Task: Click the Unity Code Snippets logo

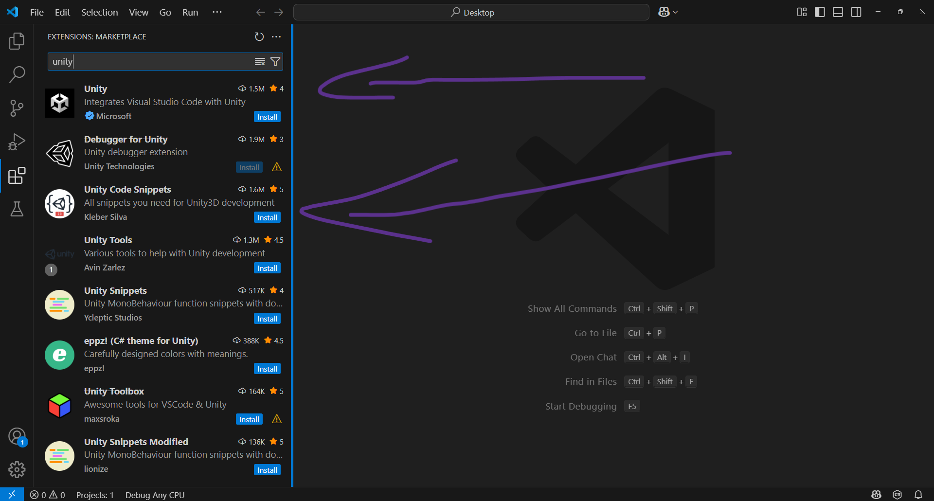Action: point(59,204)
